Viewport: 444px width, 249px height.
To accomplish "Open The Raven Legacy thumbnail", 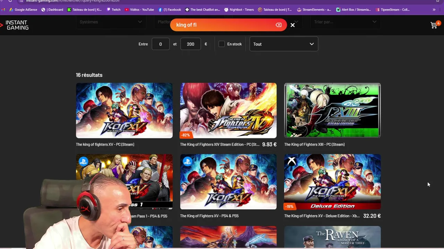I will pyautogui.click(x=332, y=237).
